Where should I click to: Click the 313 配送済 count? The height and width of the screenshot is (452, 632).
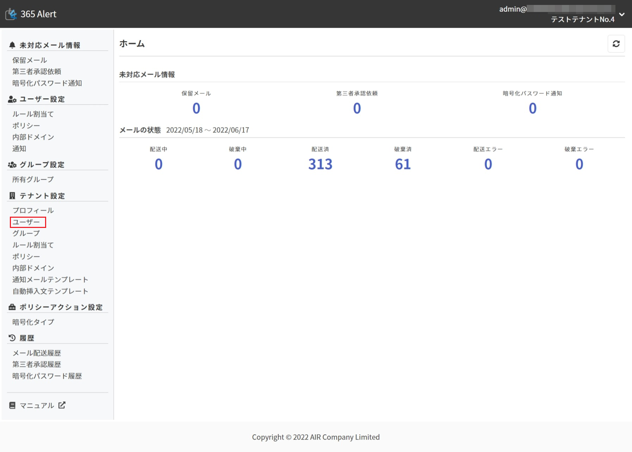(320, 164)
